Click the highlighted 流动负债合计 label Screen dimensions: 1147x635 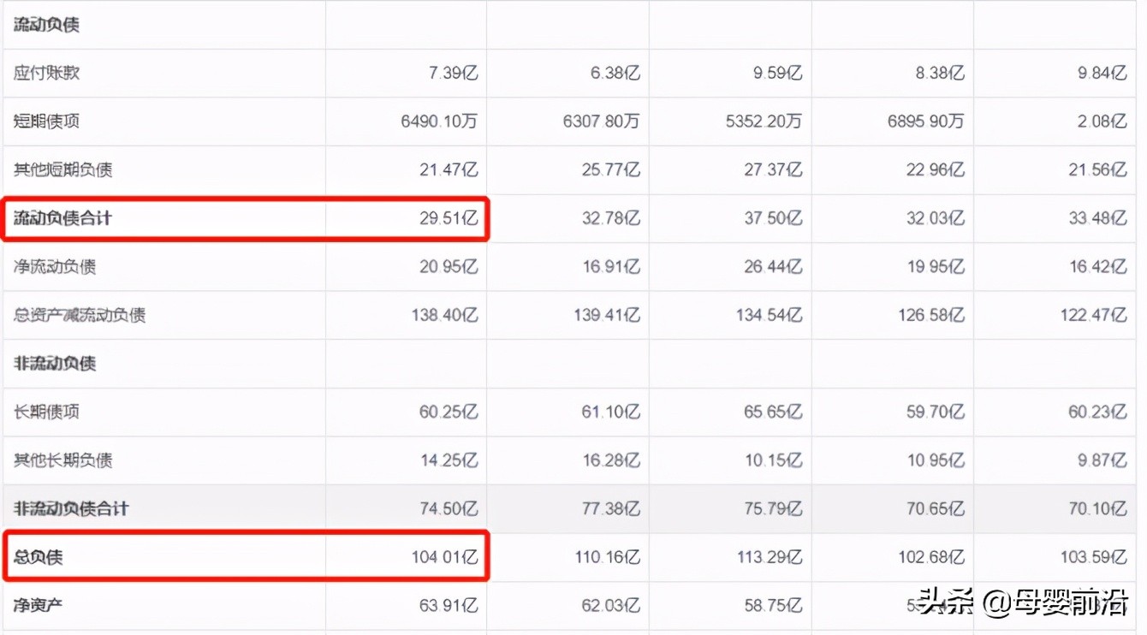pos(62,218)
